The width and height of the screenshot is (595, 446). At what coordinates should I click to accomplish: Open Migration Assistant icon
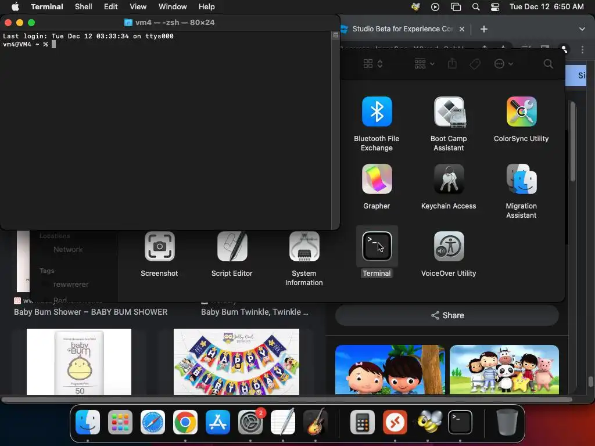[521, 179]
